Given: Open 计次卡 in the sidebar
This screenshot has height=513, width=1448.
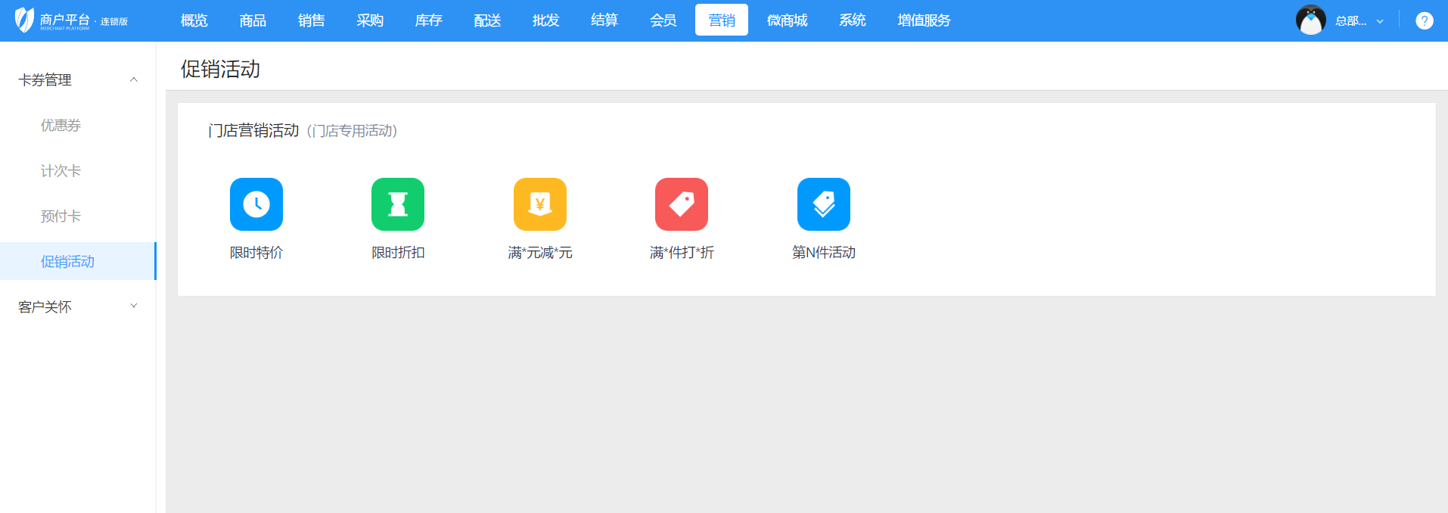Looking at the screenshot, I should point(61,171).
